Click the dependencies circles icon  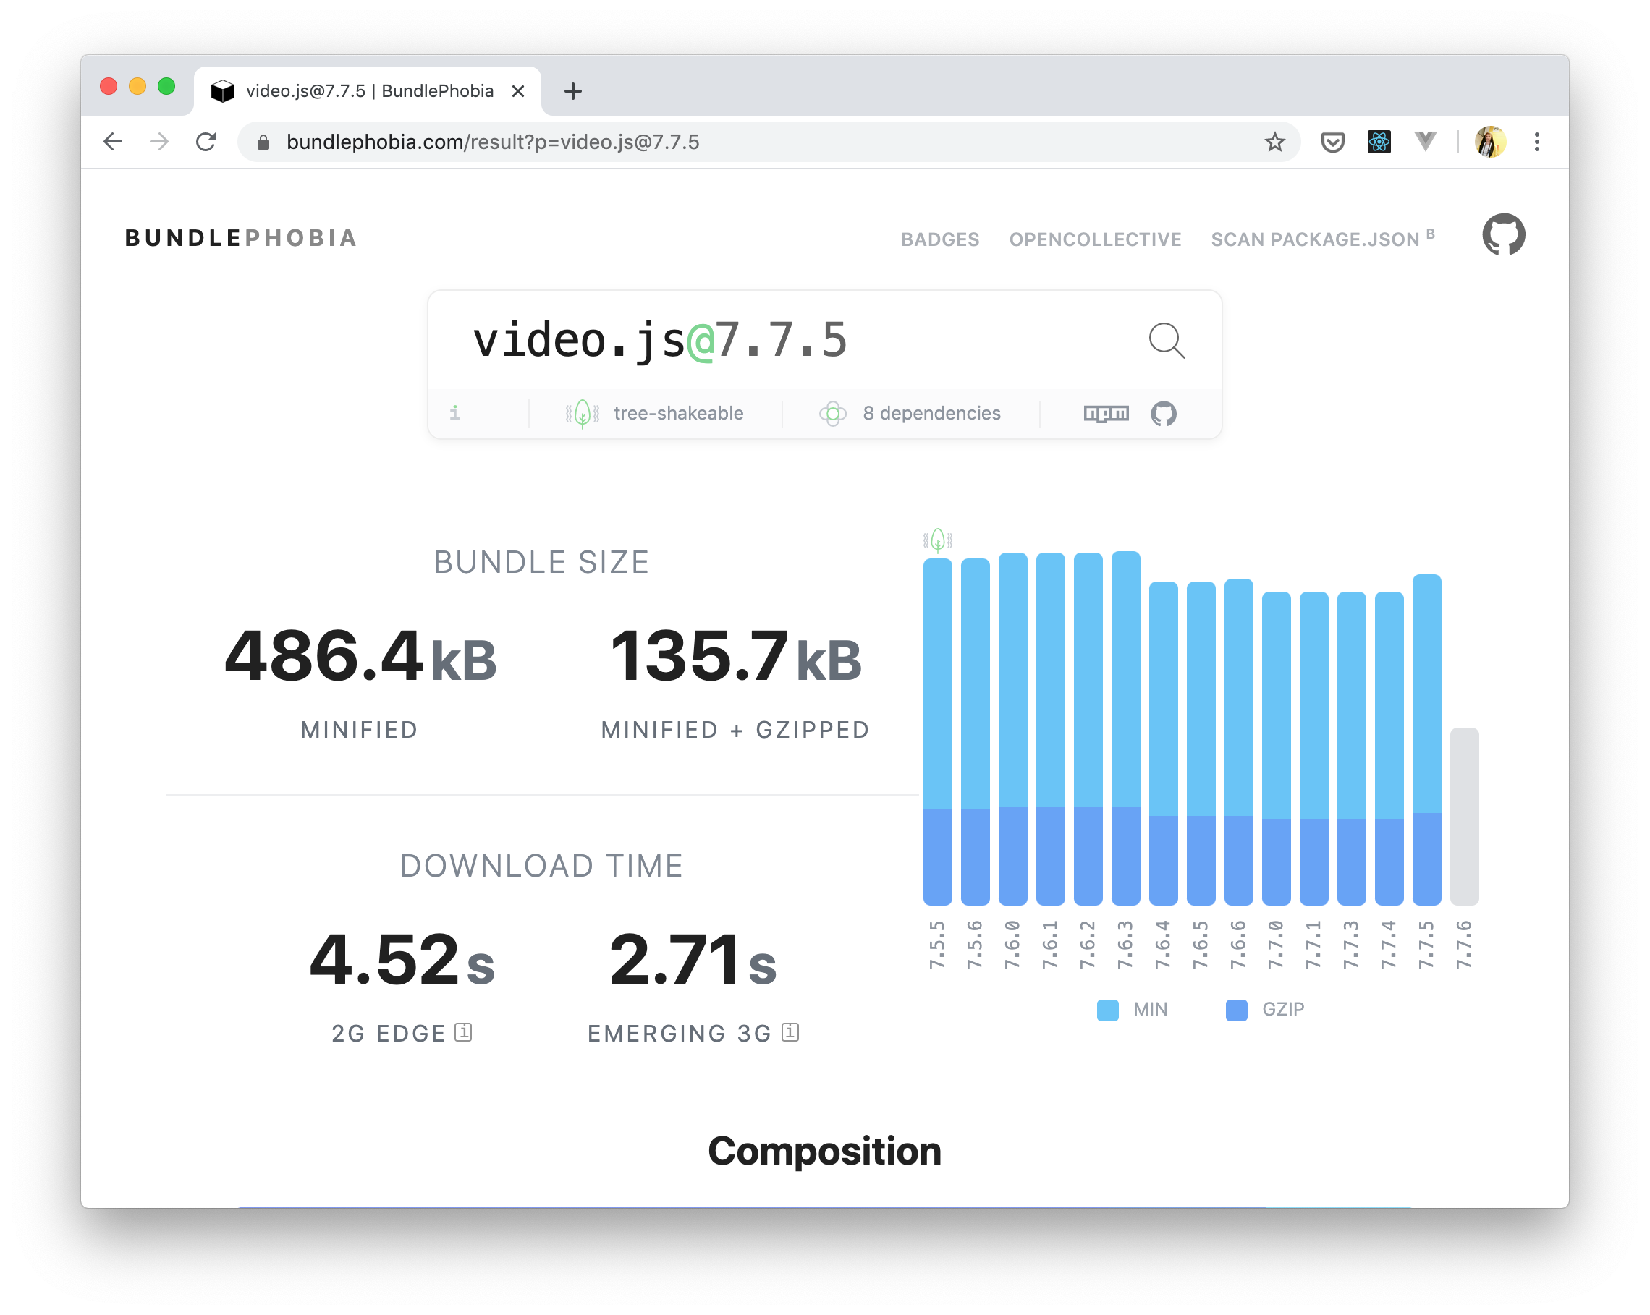pos(833,413)
